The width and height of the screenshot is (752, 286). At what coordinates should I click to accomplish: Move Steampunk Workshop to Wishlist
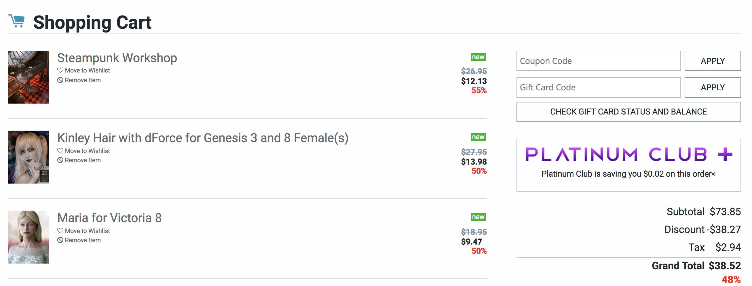[87, 70]
